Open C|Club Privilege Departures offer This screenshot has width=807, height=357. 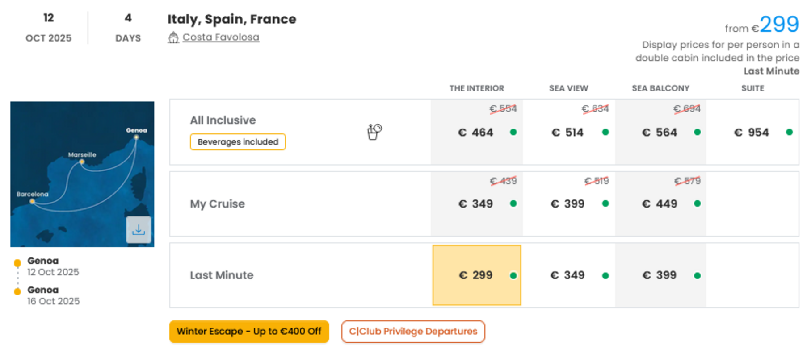pyautogui.click(x=413, y=332)
